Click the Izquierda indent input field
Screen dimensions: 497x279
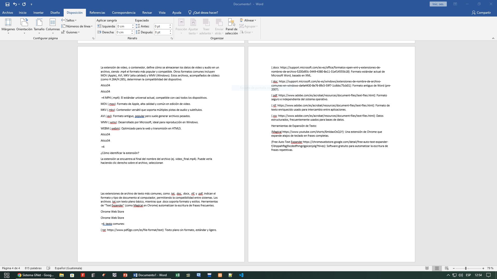pyautogui.click(x=124, y=26)
